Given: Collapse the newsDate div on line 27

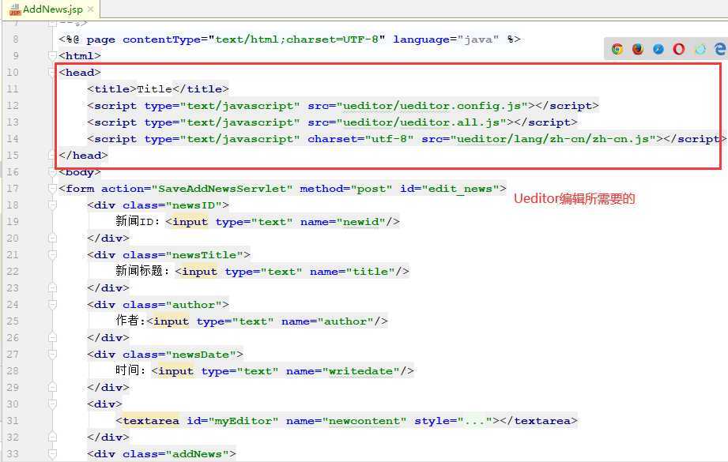Looking at the screenshot, I should pyautogui.click(x=52, y=355).
